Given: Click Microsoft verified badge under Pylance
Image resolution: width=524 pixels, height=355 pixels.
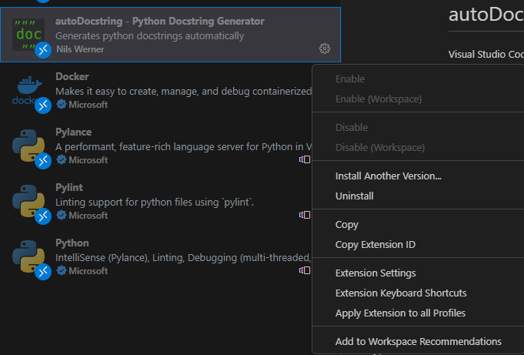Looking at the screenshot, I should [61, 160].
